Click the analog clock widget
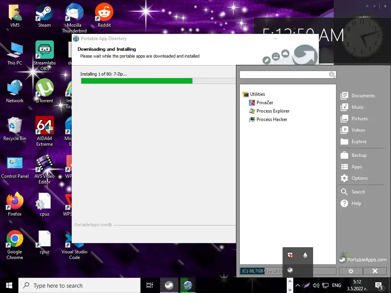The width and height of the screenshot is (391, 293). tap(362, 37)
